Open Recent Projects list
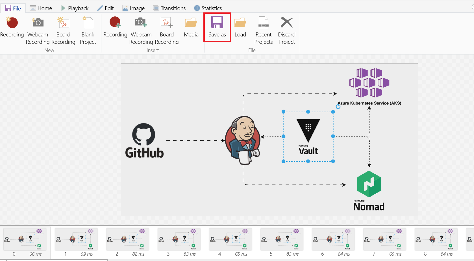474x261 pixels. [x=264, y=31]
